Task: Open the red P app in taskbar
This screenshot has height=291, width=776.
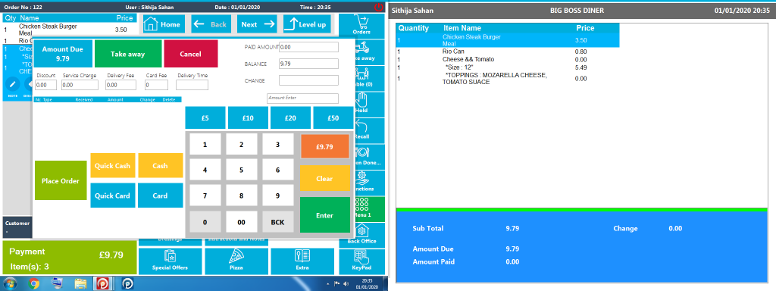Action: coord(103,283)
